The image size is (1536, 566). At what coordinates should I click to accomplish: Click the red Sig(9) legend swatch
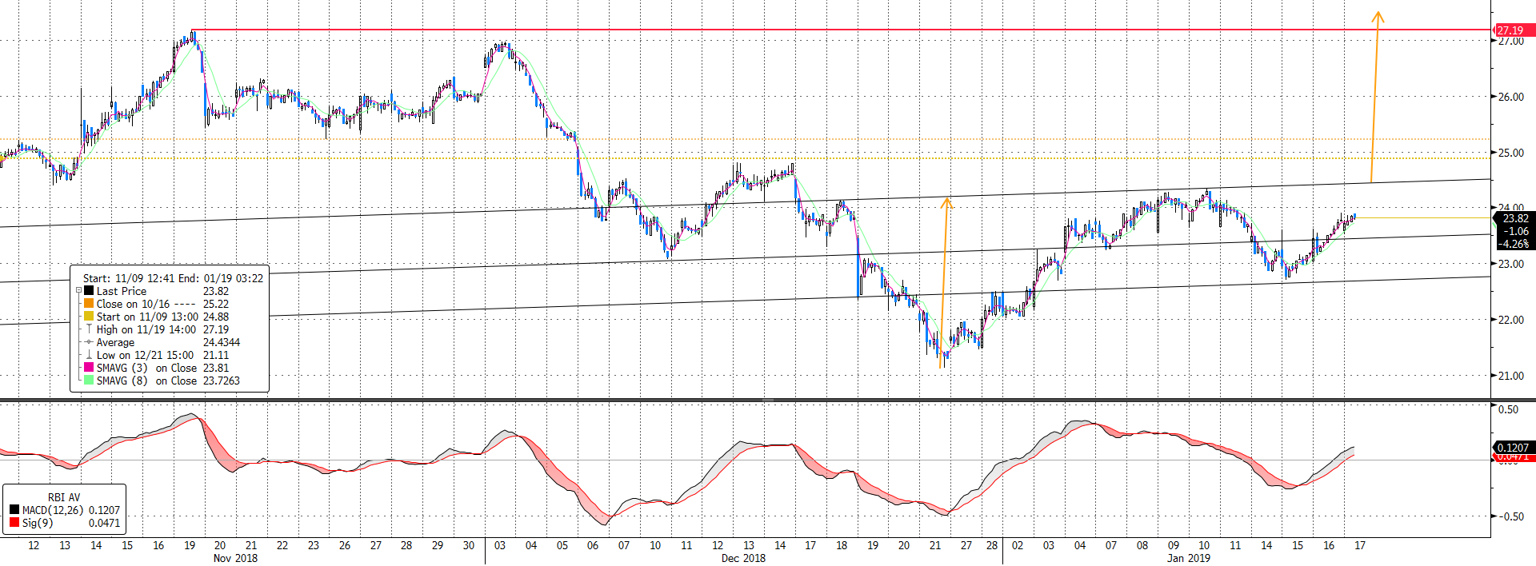tap(14, 523)
